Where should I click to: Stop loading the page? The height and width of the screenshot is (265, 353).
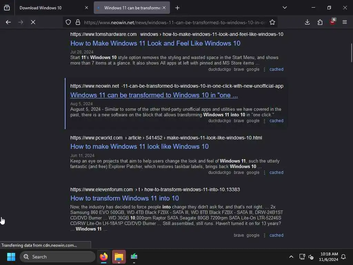click(x=33, y=22)
